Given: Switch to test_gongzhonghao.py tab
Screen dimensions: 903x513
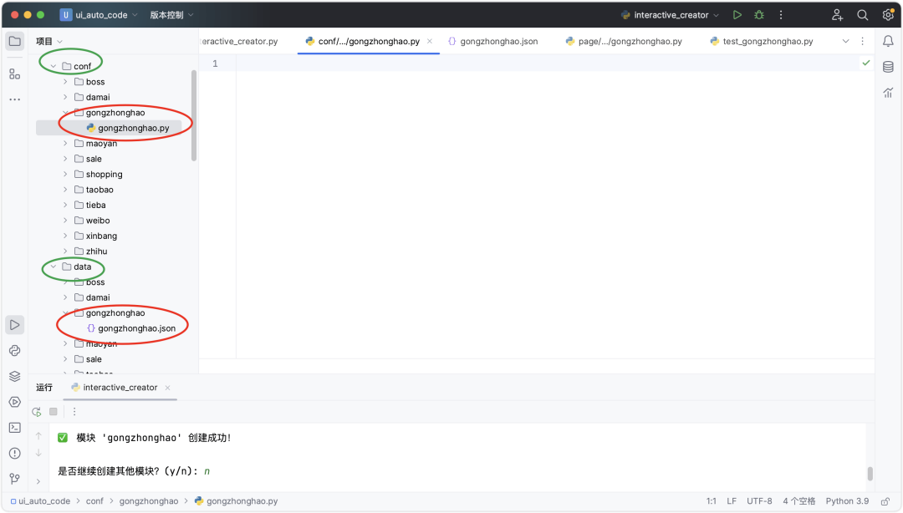Looking at the screenshot, I should pos(762,42).
